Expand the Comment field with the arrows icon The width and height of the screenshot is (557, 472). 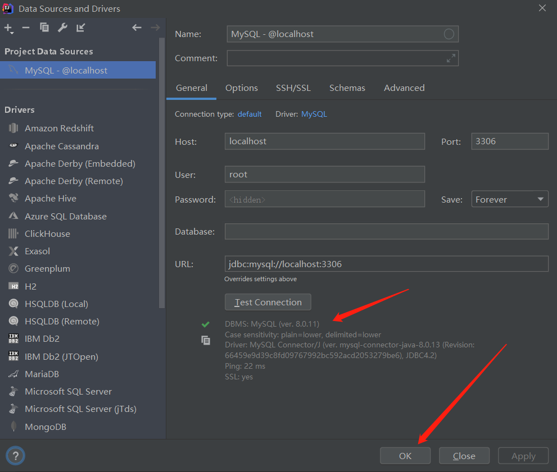coord(451,58)
